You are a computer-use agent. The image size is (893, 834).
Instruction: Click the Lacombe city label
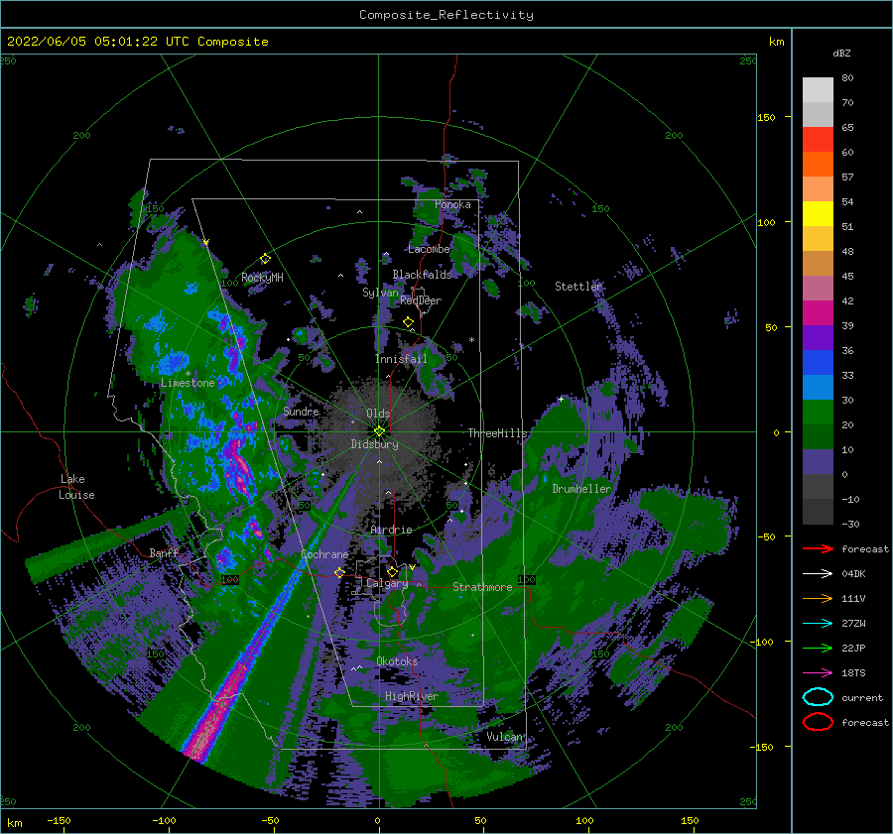[429, 249]
